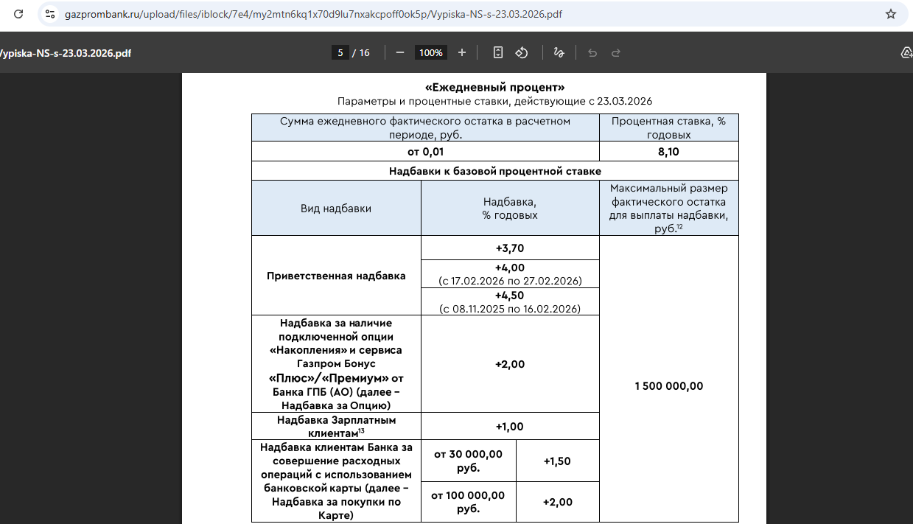The height and width of the screenshot is (524, 913).
Task: Select the page number field showing 5
Action: [x=340, y=52]
